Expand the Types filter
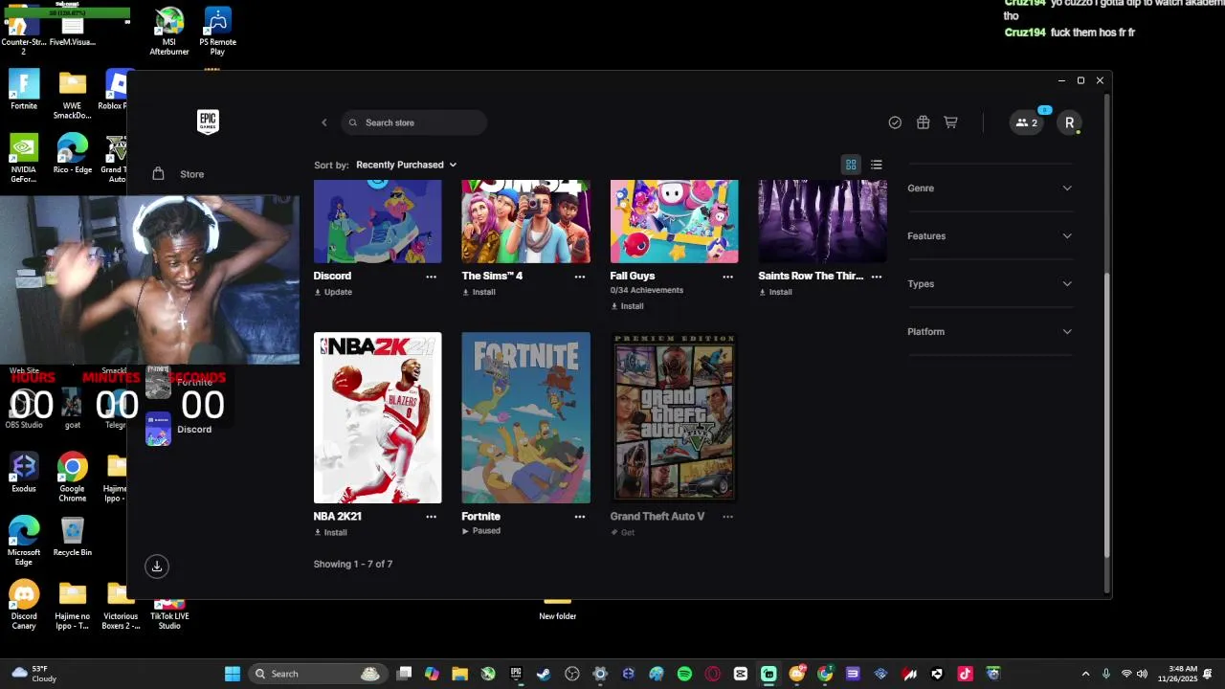The width and height of the screenshot is (1225, 689). 990,283
